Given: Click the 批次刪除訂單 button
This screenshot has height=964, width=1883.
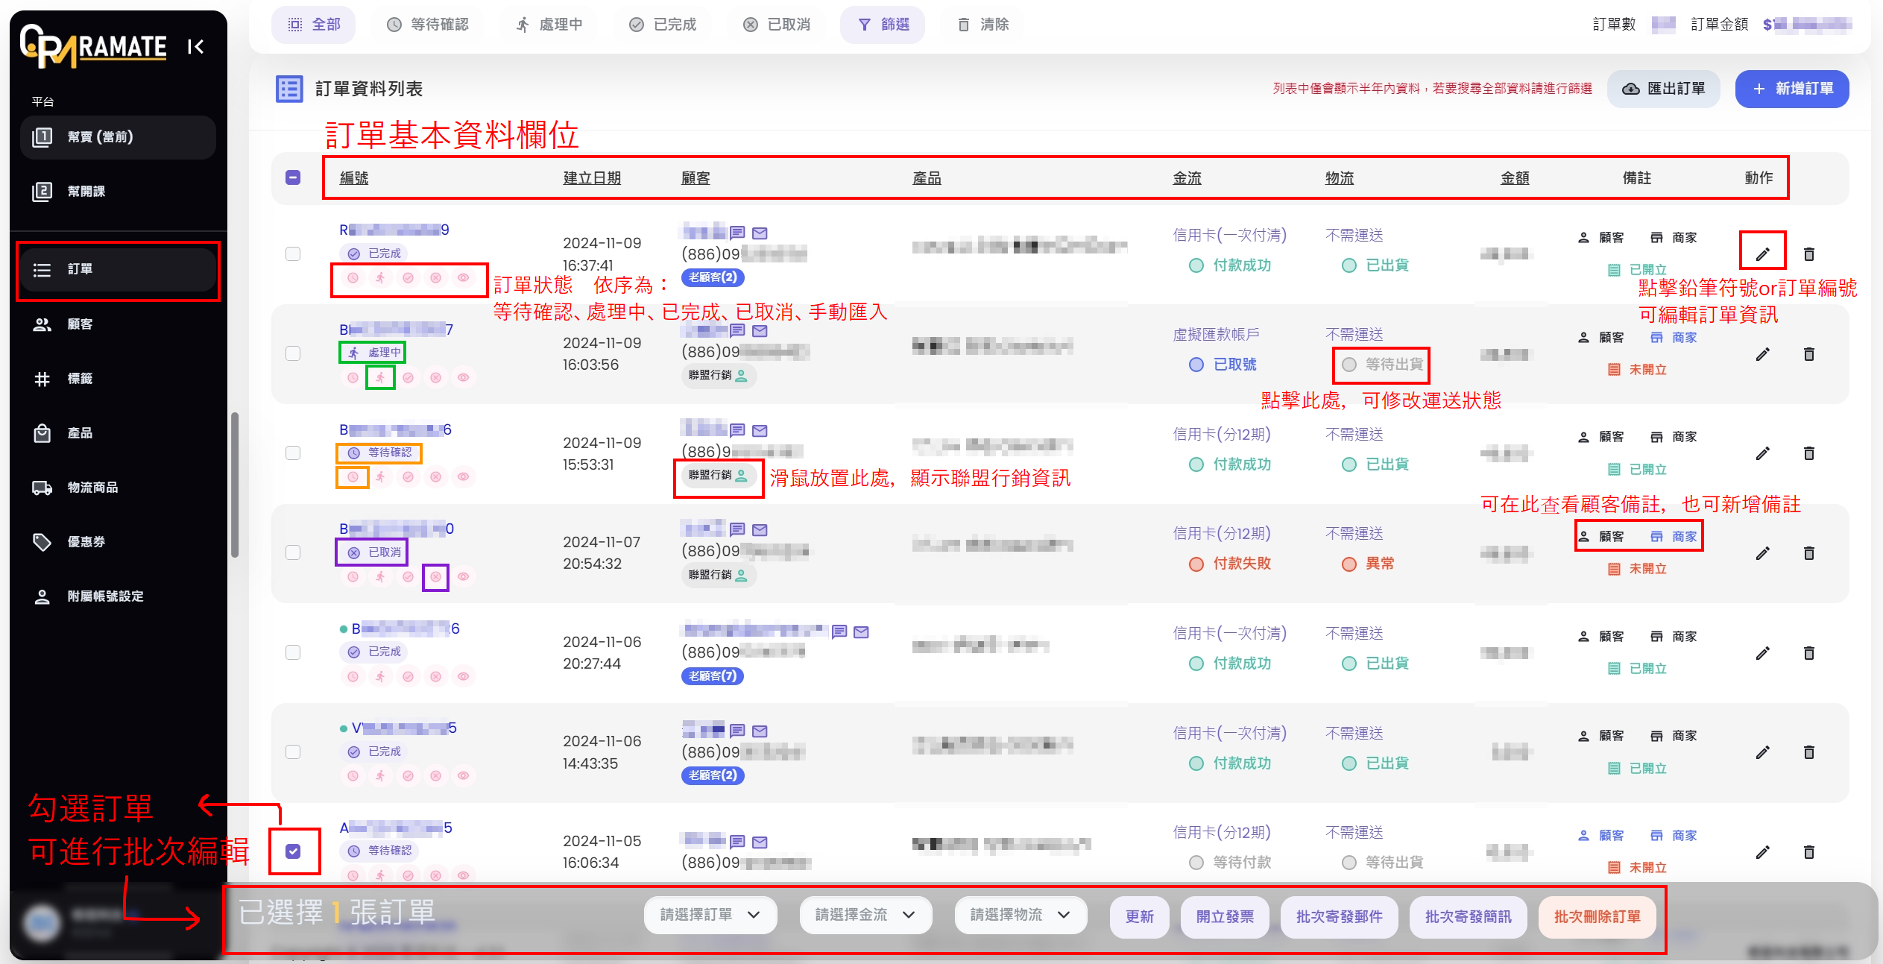Looking at the screenshot, I should (1597, 916).
